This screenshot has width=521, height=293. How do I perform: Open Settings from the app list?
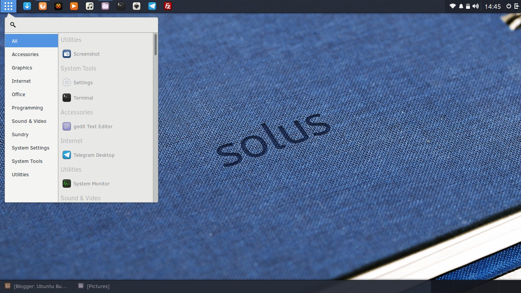(106, 82)
